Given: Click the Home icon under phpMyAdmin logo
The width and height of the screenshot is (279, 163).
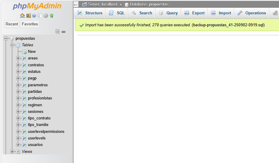Looking at the screenshot, I should (x=22, y=16).
